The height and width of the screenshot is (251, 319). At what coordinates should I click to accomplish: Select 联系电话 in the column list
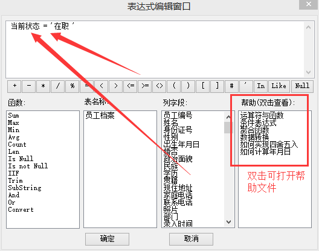(x=178, y=202)
